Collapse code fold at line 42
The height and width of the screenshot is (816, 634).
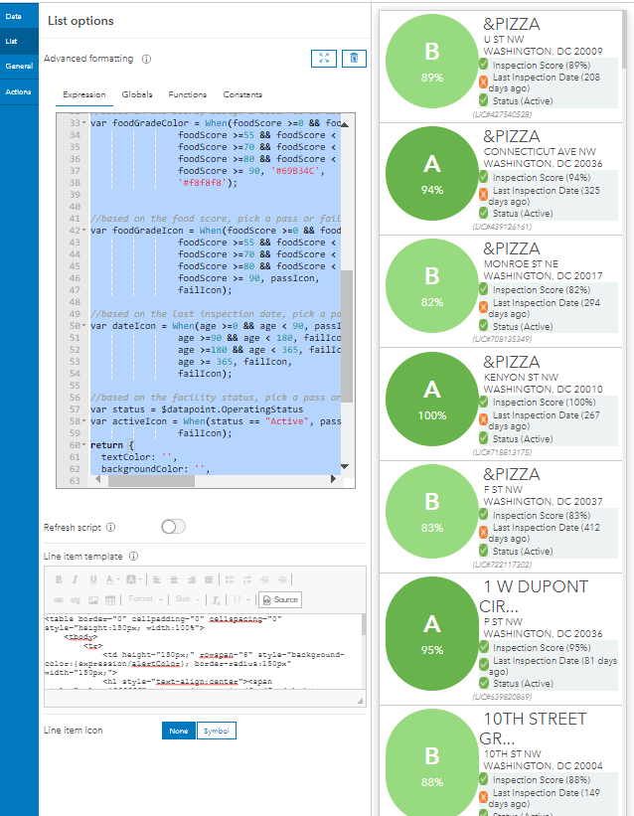pyautogui.click(x=84, y=231)
